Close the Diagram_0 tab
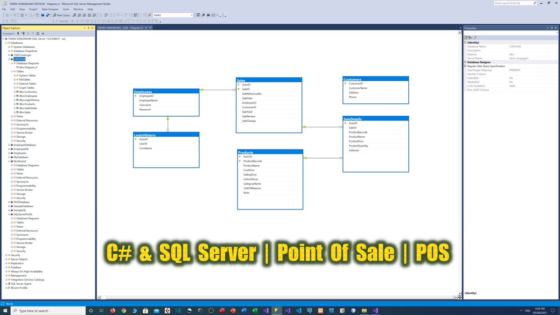 150,28
